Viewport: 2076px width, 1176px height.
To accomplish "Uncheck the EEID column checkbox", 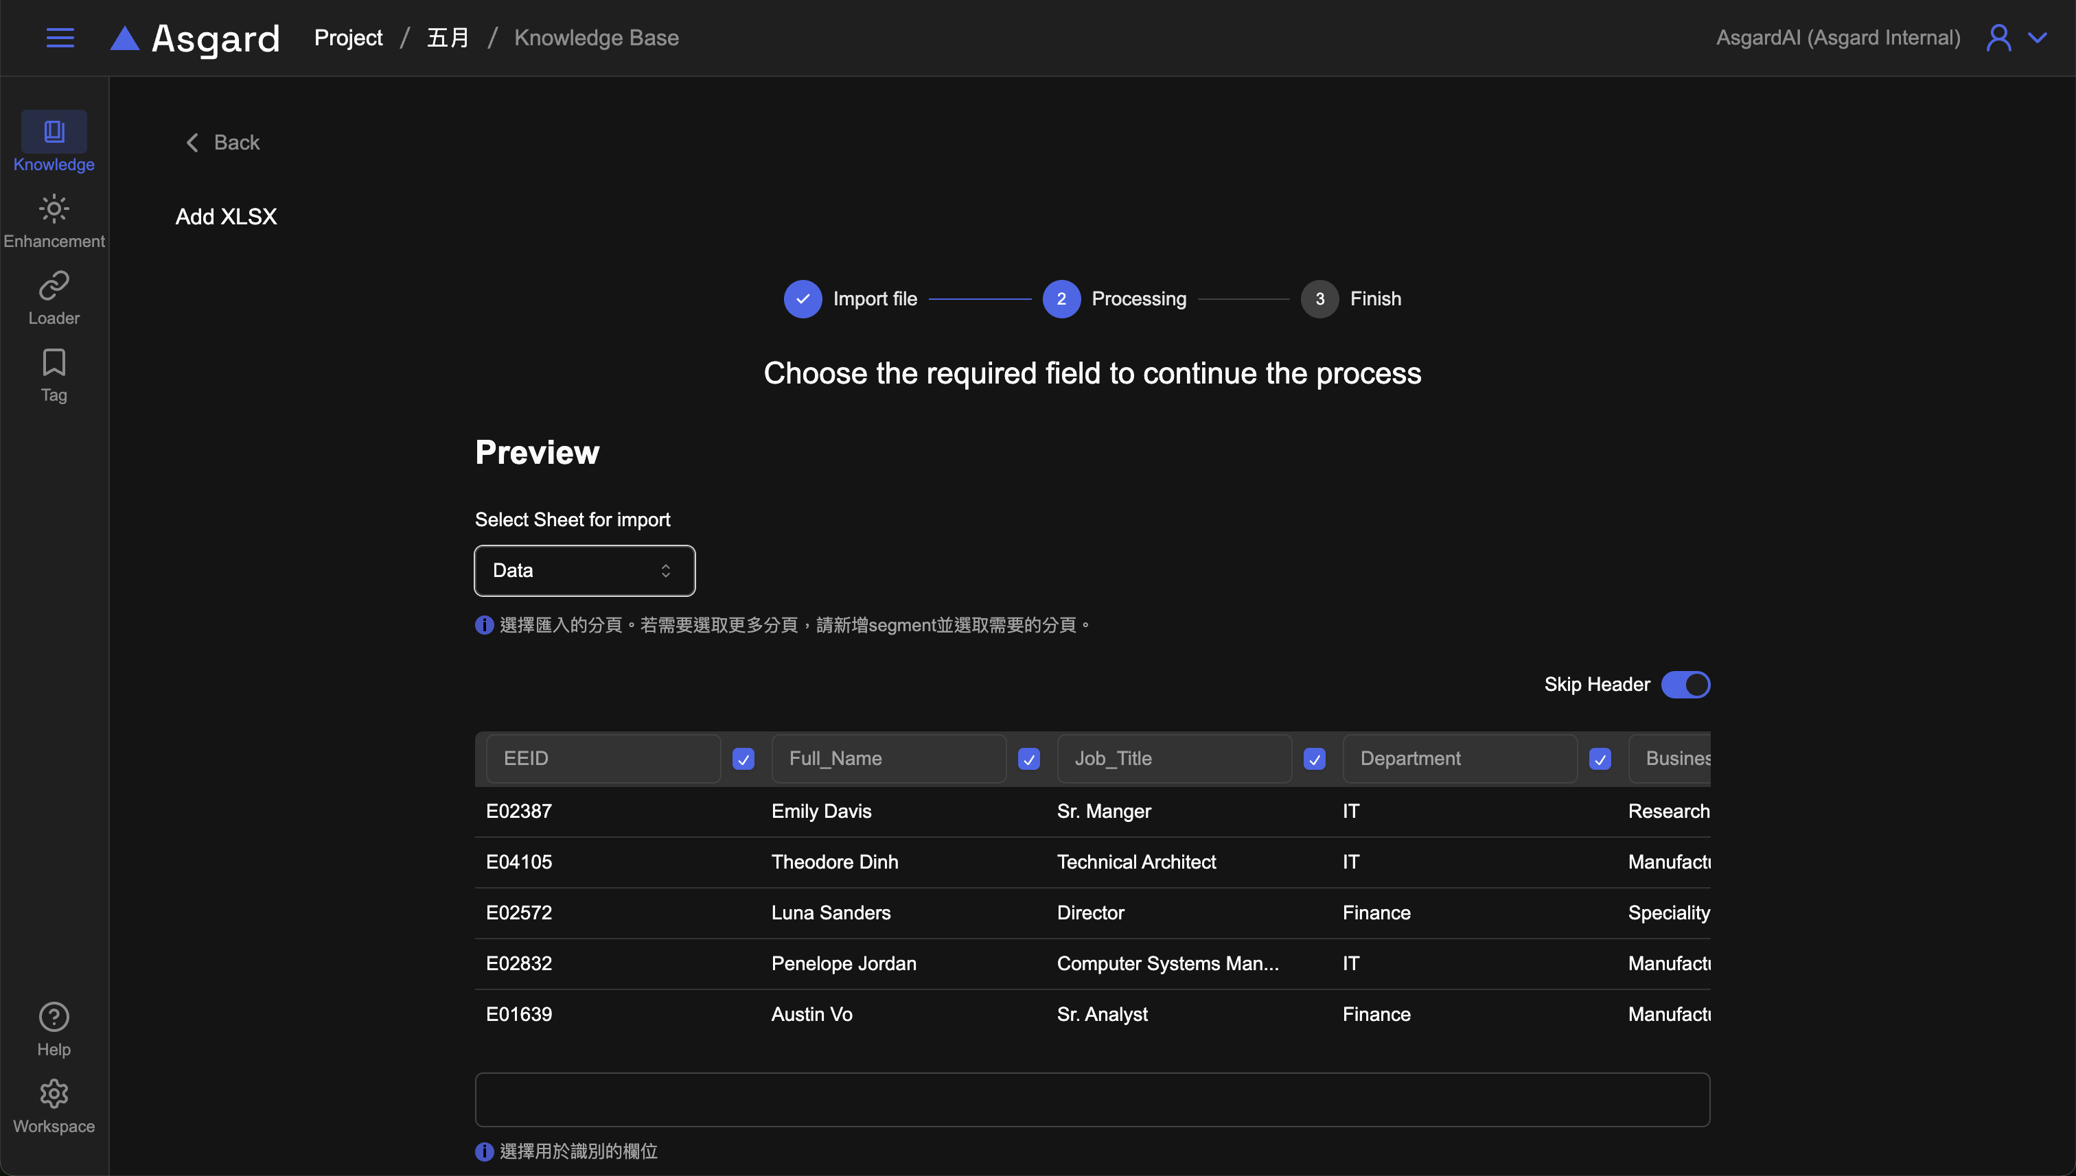I will pos(743,758).
